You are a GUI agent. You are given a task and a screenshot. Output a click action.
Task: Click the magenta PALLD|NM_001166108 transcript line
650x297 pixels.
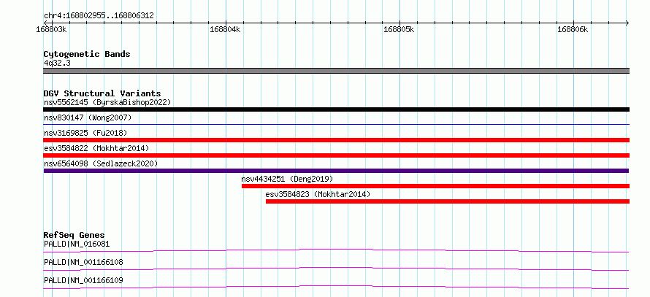[336, 269]
